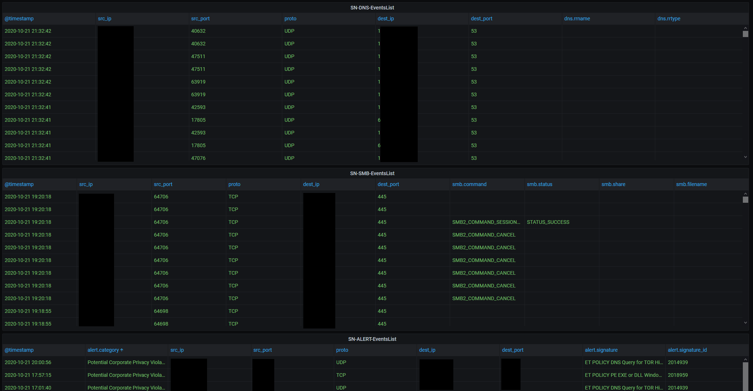This screenshot has width=753, height=391.
Task: Sort SMB events by the @timestamp header
Action: 19,184
